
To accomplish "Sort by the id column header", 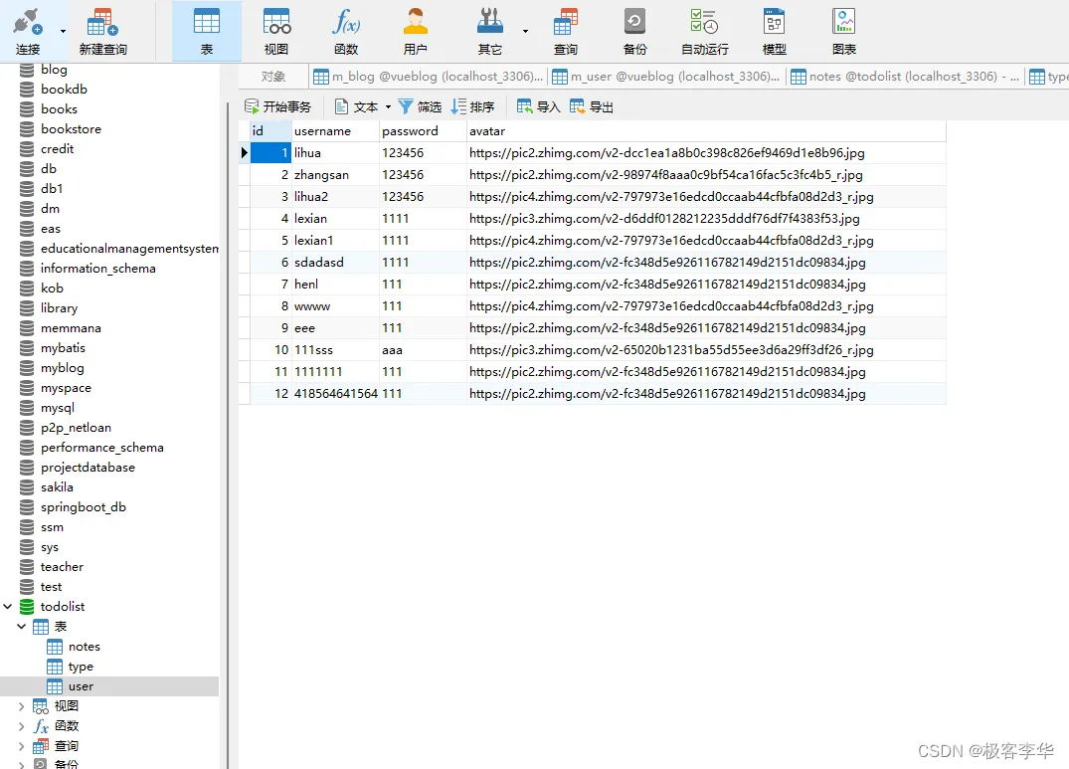I will (x=270, y=131).
